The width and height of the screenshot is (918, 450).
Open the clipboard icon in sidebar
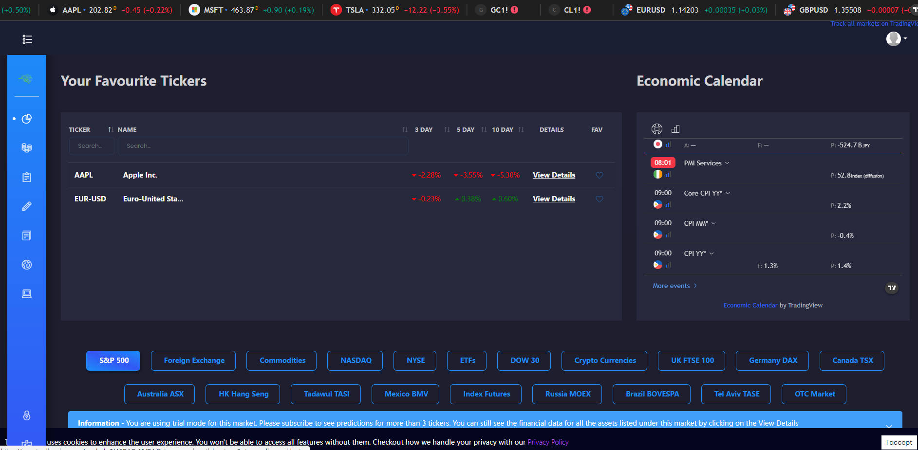tap(27, 177)
